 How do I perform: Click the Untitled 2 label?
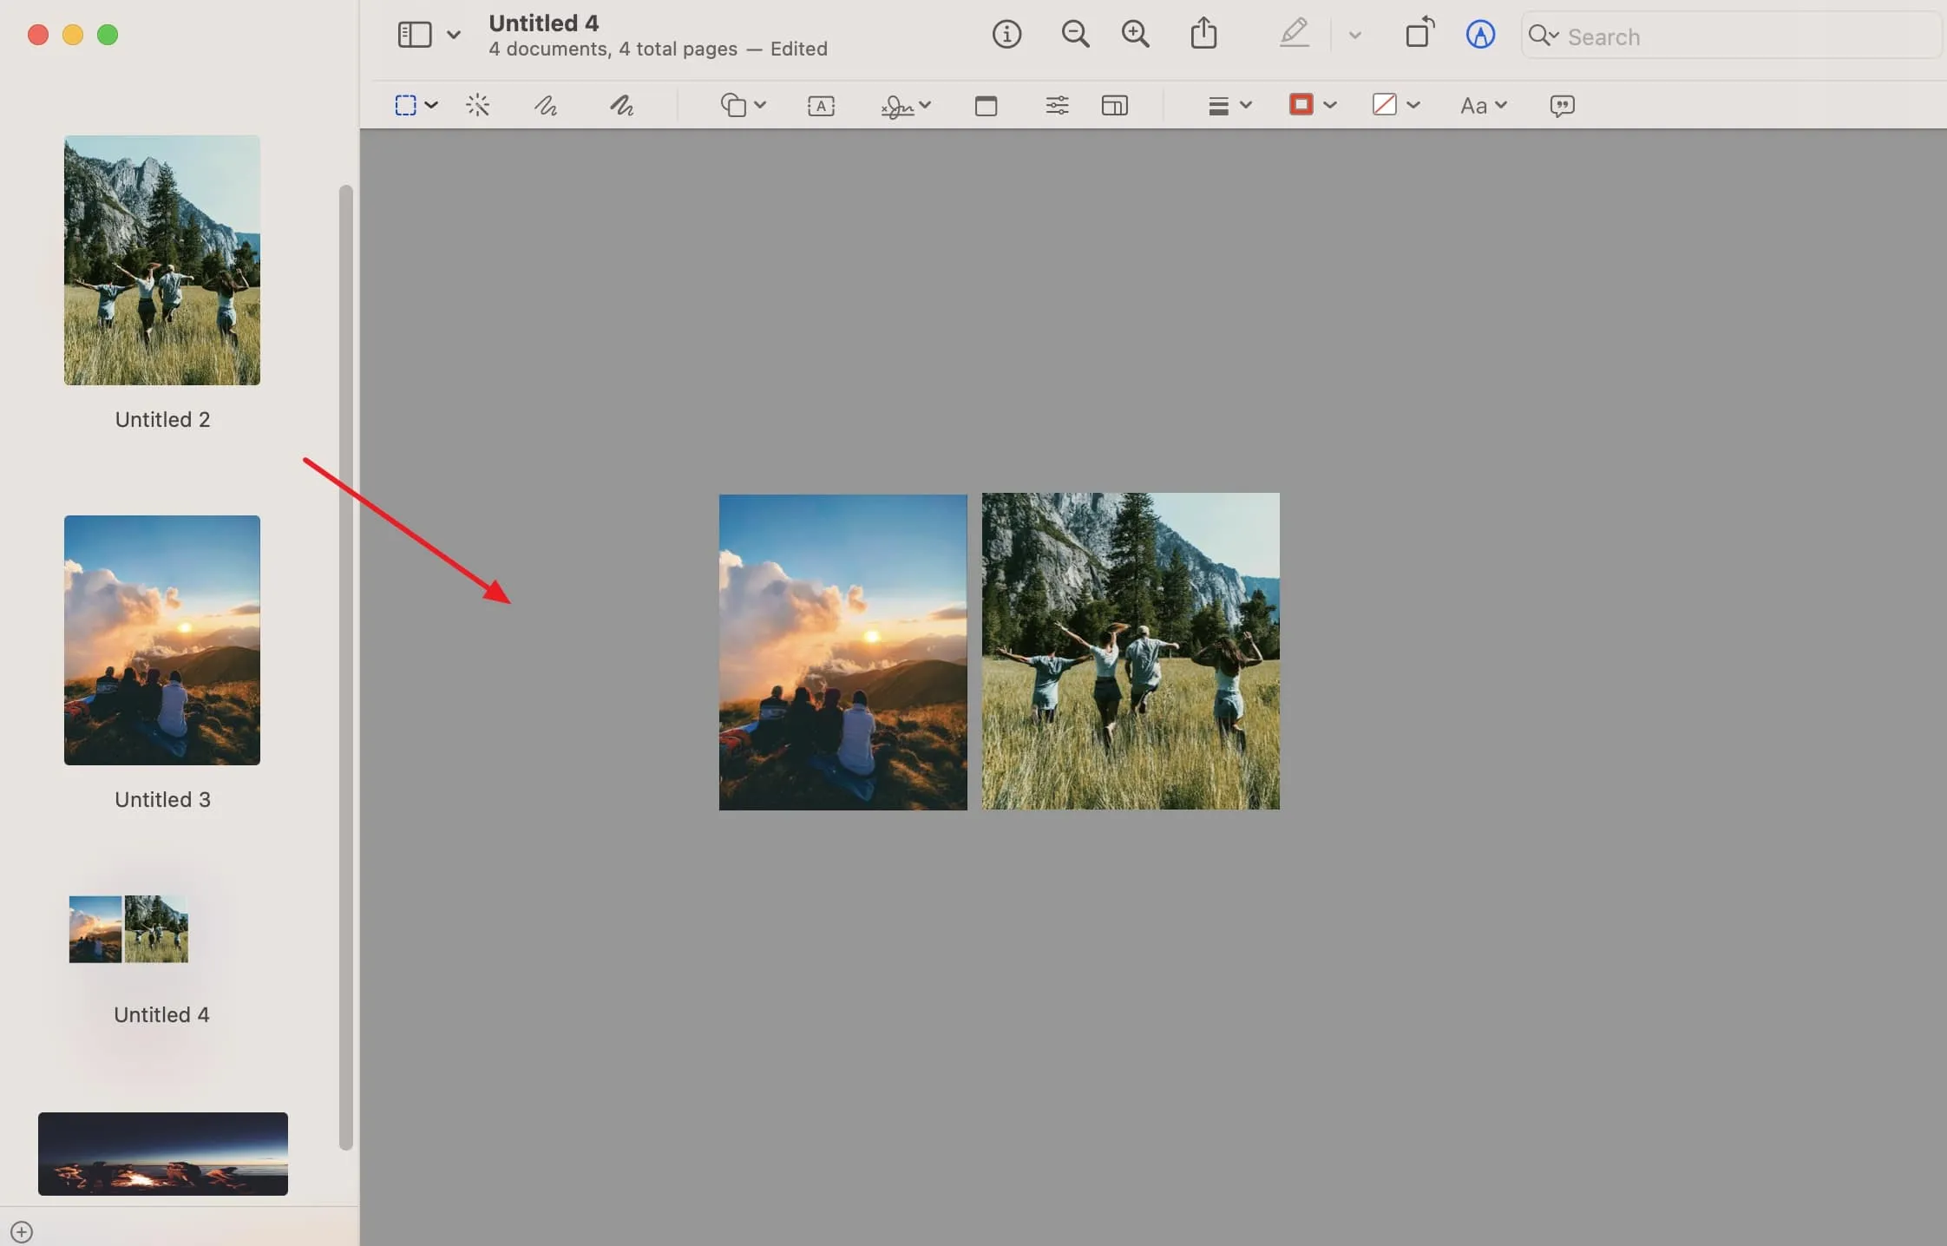coord(162,420)
